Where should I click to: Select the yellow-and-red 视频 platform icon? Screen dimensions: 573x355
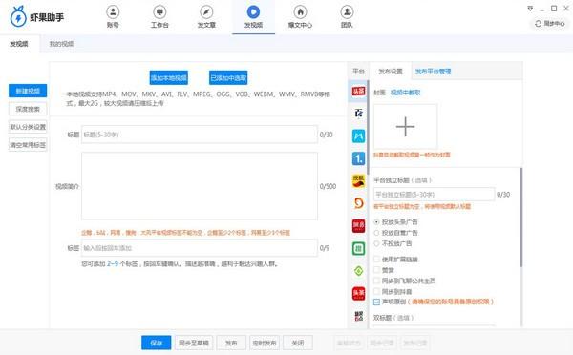[x=358, y=180]
